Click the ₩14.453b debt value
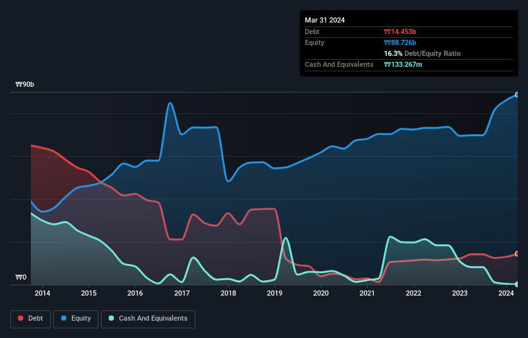Screen dimensions: 528x338 point(400,31)
